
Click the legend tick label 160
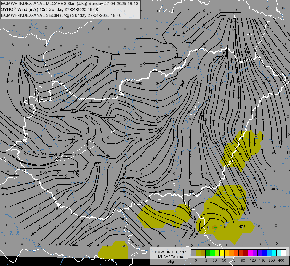[x=262, y=260]
